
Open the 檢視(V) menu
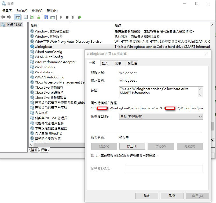point(37,11)
